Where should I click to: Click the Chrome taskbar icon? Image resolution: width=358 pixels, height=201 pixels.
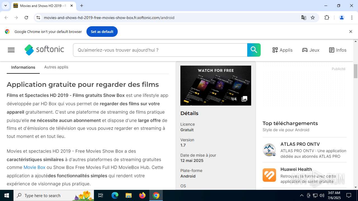tap(156, 195)
